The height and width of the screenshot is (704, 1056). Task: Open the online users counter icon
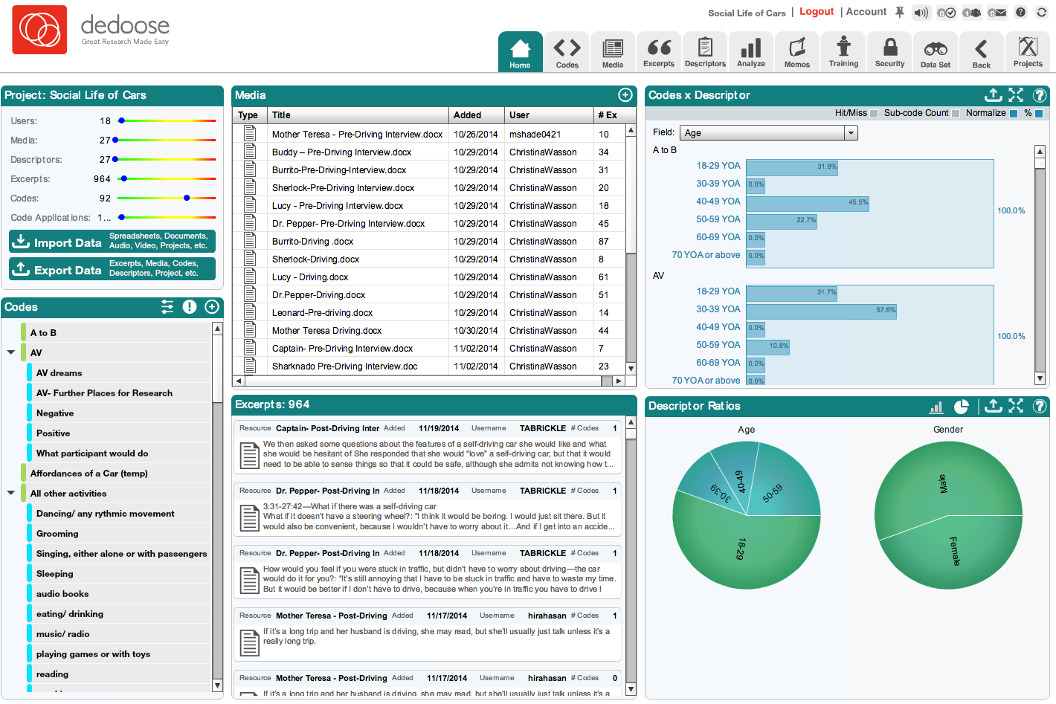[x=972, y=13]
